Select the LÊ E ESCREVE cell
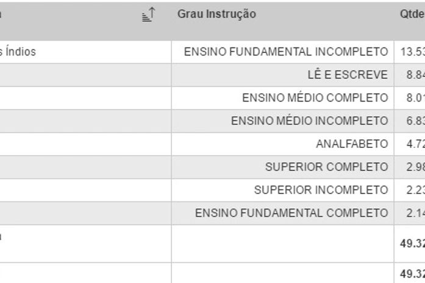425x283 pixels. [x=348, y=75]
